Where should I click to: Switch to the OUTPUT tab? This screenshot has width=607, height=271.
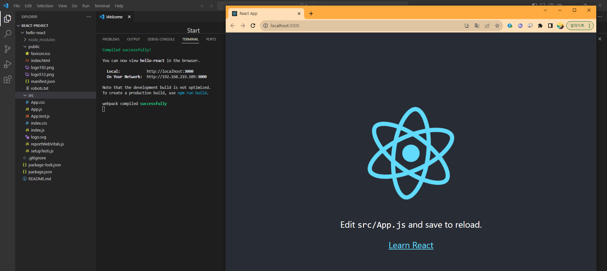(133, 39)
